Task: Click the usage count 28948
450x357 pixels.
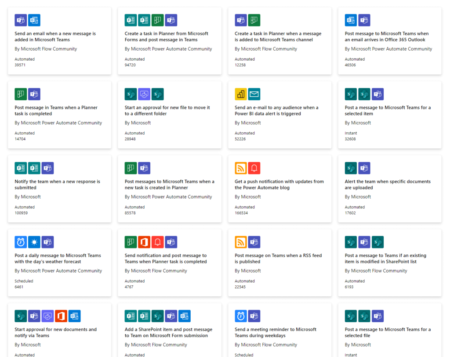Action: pos(130,139)
